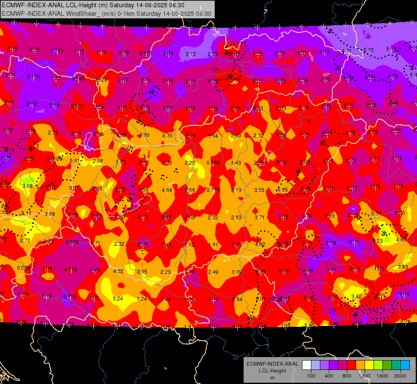Click the wind shear value 0.732
Screen dimensions: 417x384
coord(70,297)
